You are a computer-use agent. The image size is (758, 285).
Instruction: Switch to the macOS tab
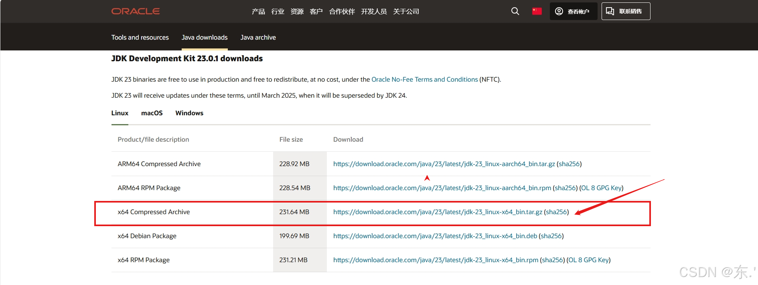152,113
